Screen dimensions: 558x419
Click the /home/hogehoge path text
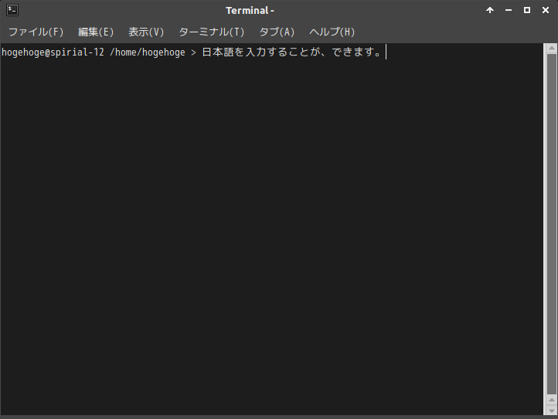click(x=148, y=52)
